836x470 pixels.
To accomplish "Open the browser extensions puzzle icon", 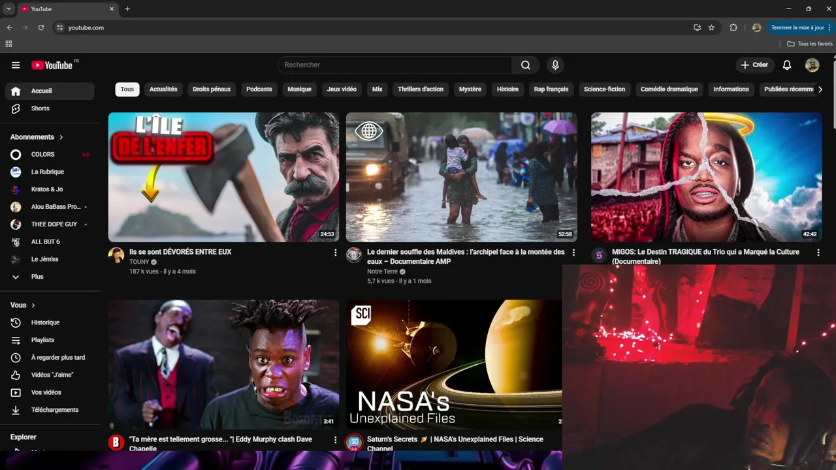I will coord(733,27).
